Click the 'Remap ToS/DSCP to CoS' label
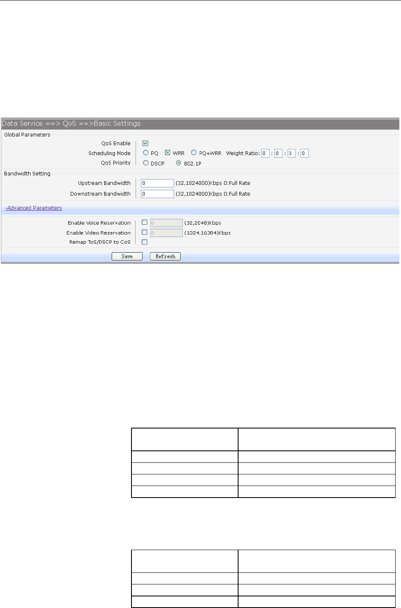 tap(100, 242)
